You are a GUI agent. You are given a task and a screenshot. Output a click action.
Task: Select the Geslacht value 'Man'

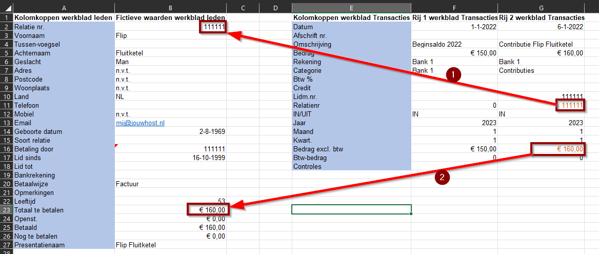pyautogui.click(x=170, y=62)
